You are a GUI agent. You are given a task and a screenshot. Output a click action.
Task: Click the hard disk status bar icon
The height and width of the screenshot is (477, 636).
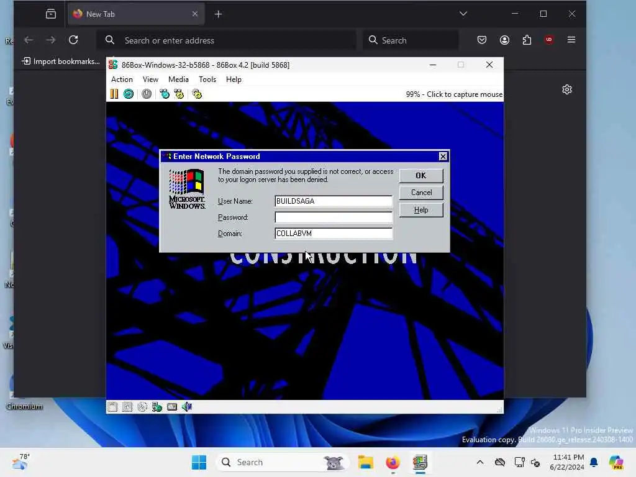172,407
